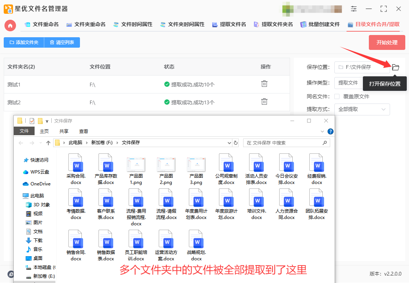The height and width of the screenshot is (283, 409).
Task: Switch to the 文件夹时间属性 tab
Action: 182,24
